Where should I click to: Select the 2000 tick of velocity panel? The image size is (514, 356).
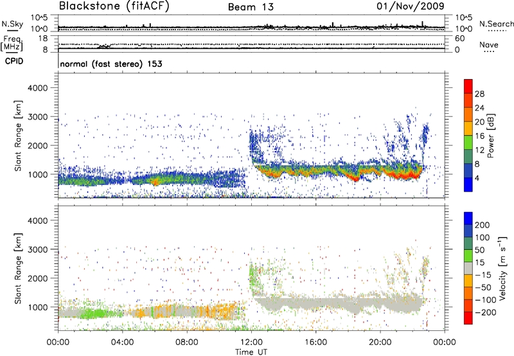tap(37, 278)
